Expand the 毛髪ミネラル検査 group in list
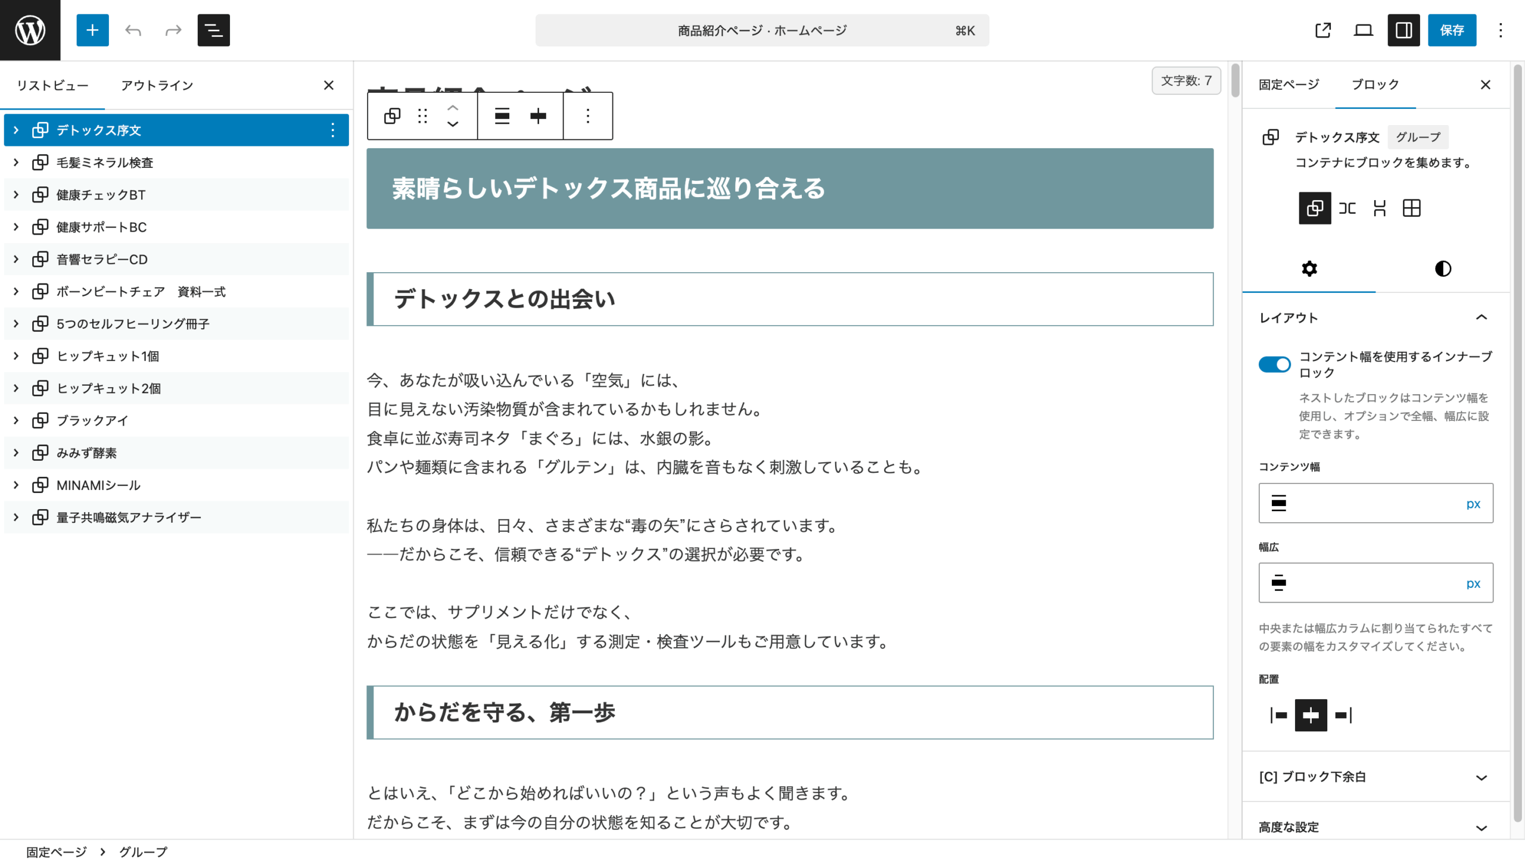 tap(16, 162)
